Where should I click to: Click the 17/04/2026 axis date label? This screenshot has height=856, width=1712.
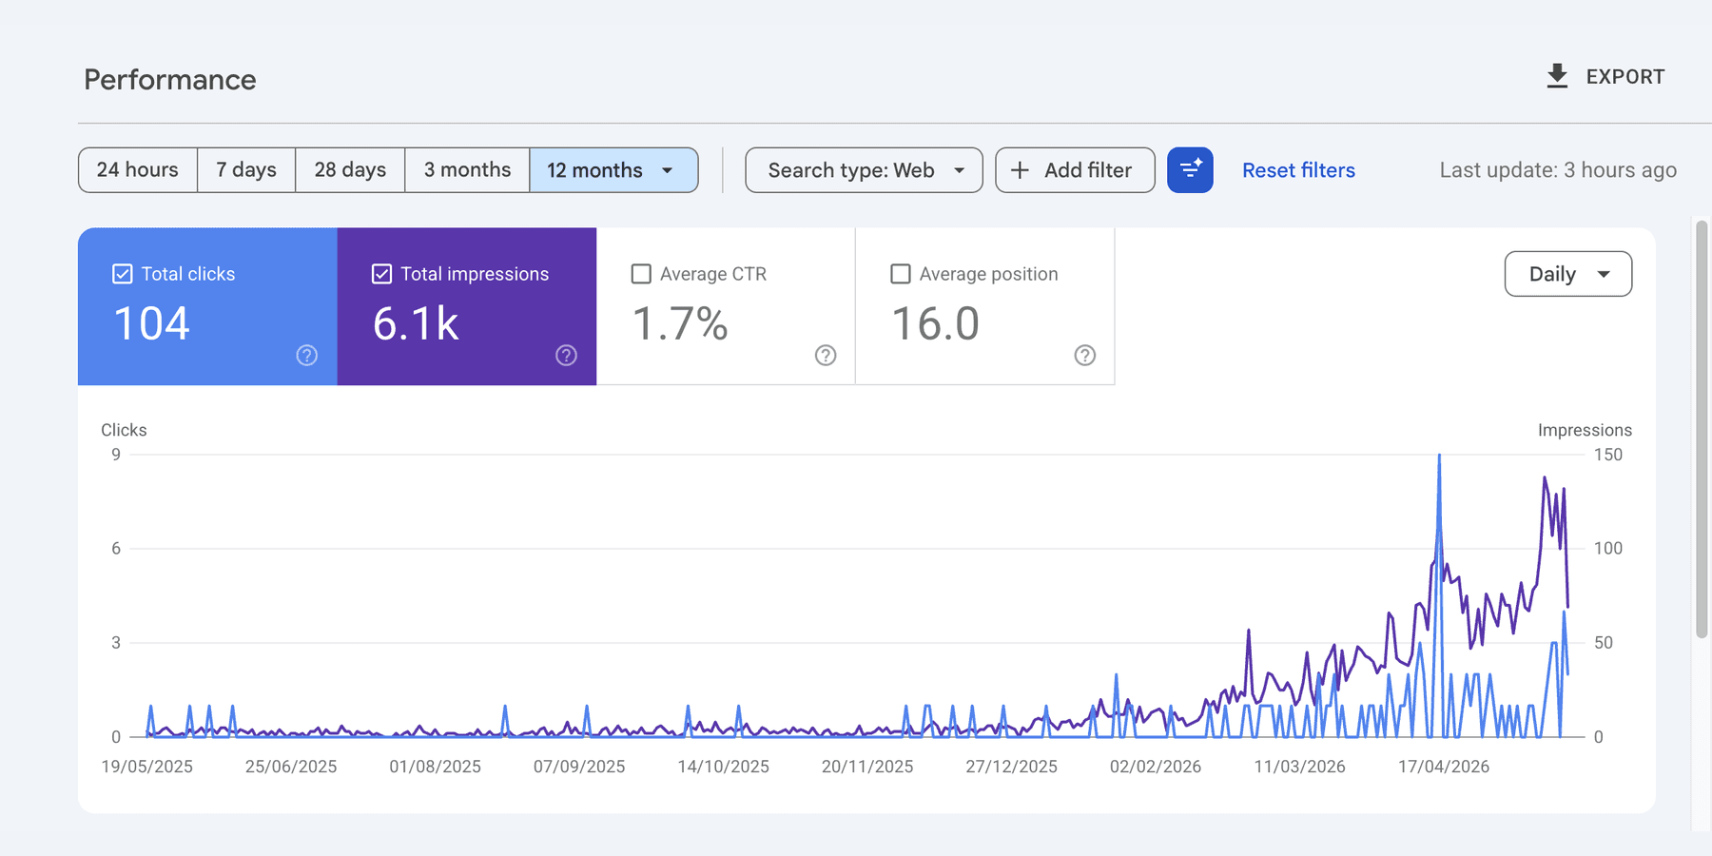pos(1444,767)
